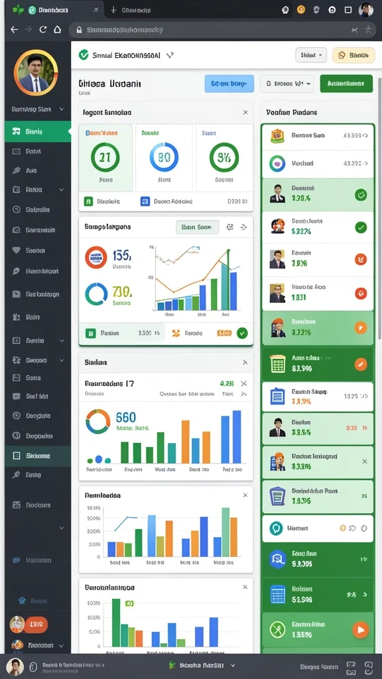This screenshot has height=679, width=382.
Task: Open the bottom bar center dropdown chevron
Action: pos(233,664)
